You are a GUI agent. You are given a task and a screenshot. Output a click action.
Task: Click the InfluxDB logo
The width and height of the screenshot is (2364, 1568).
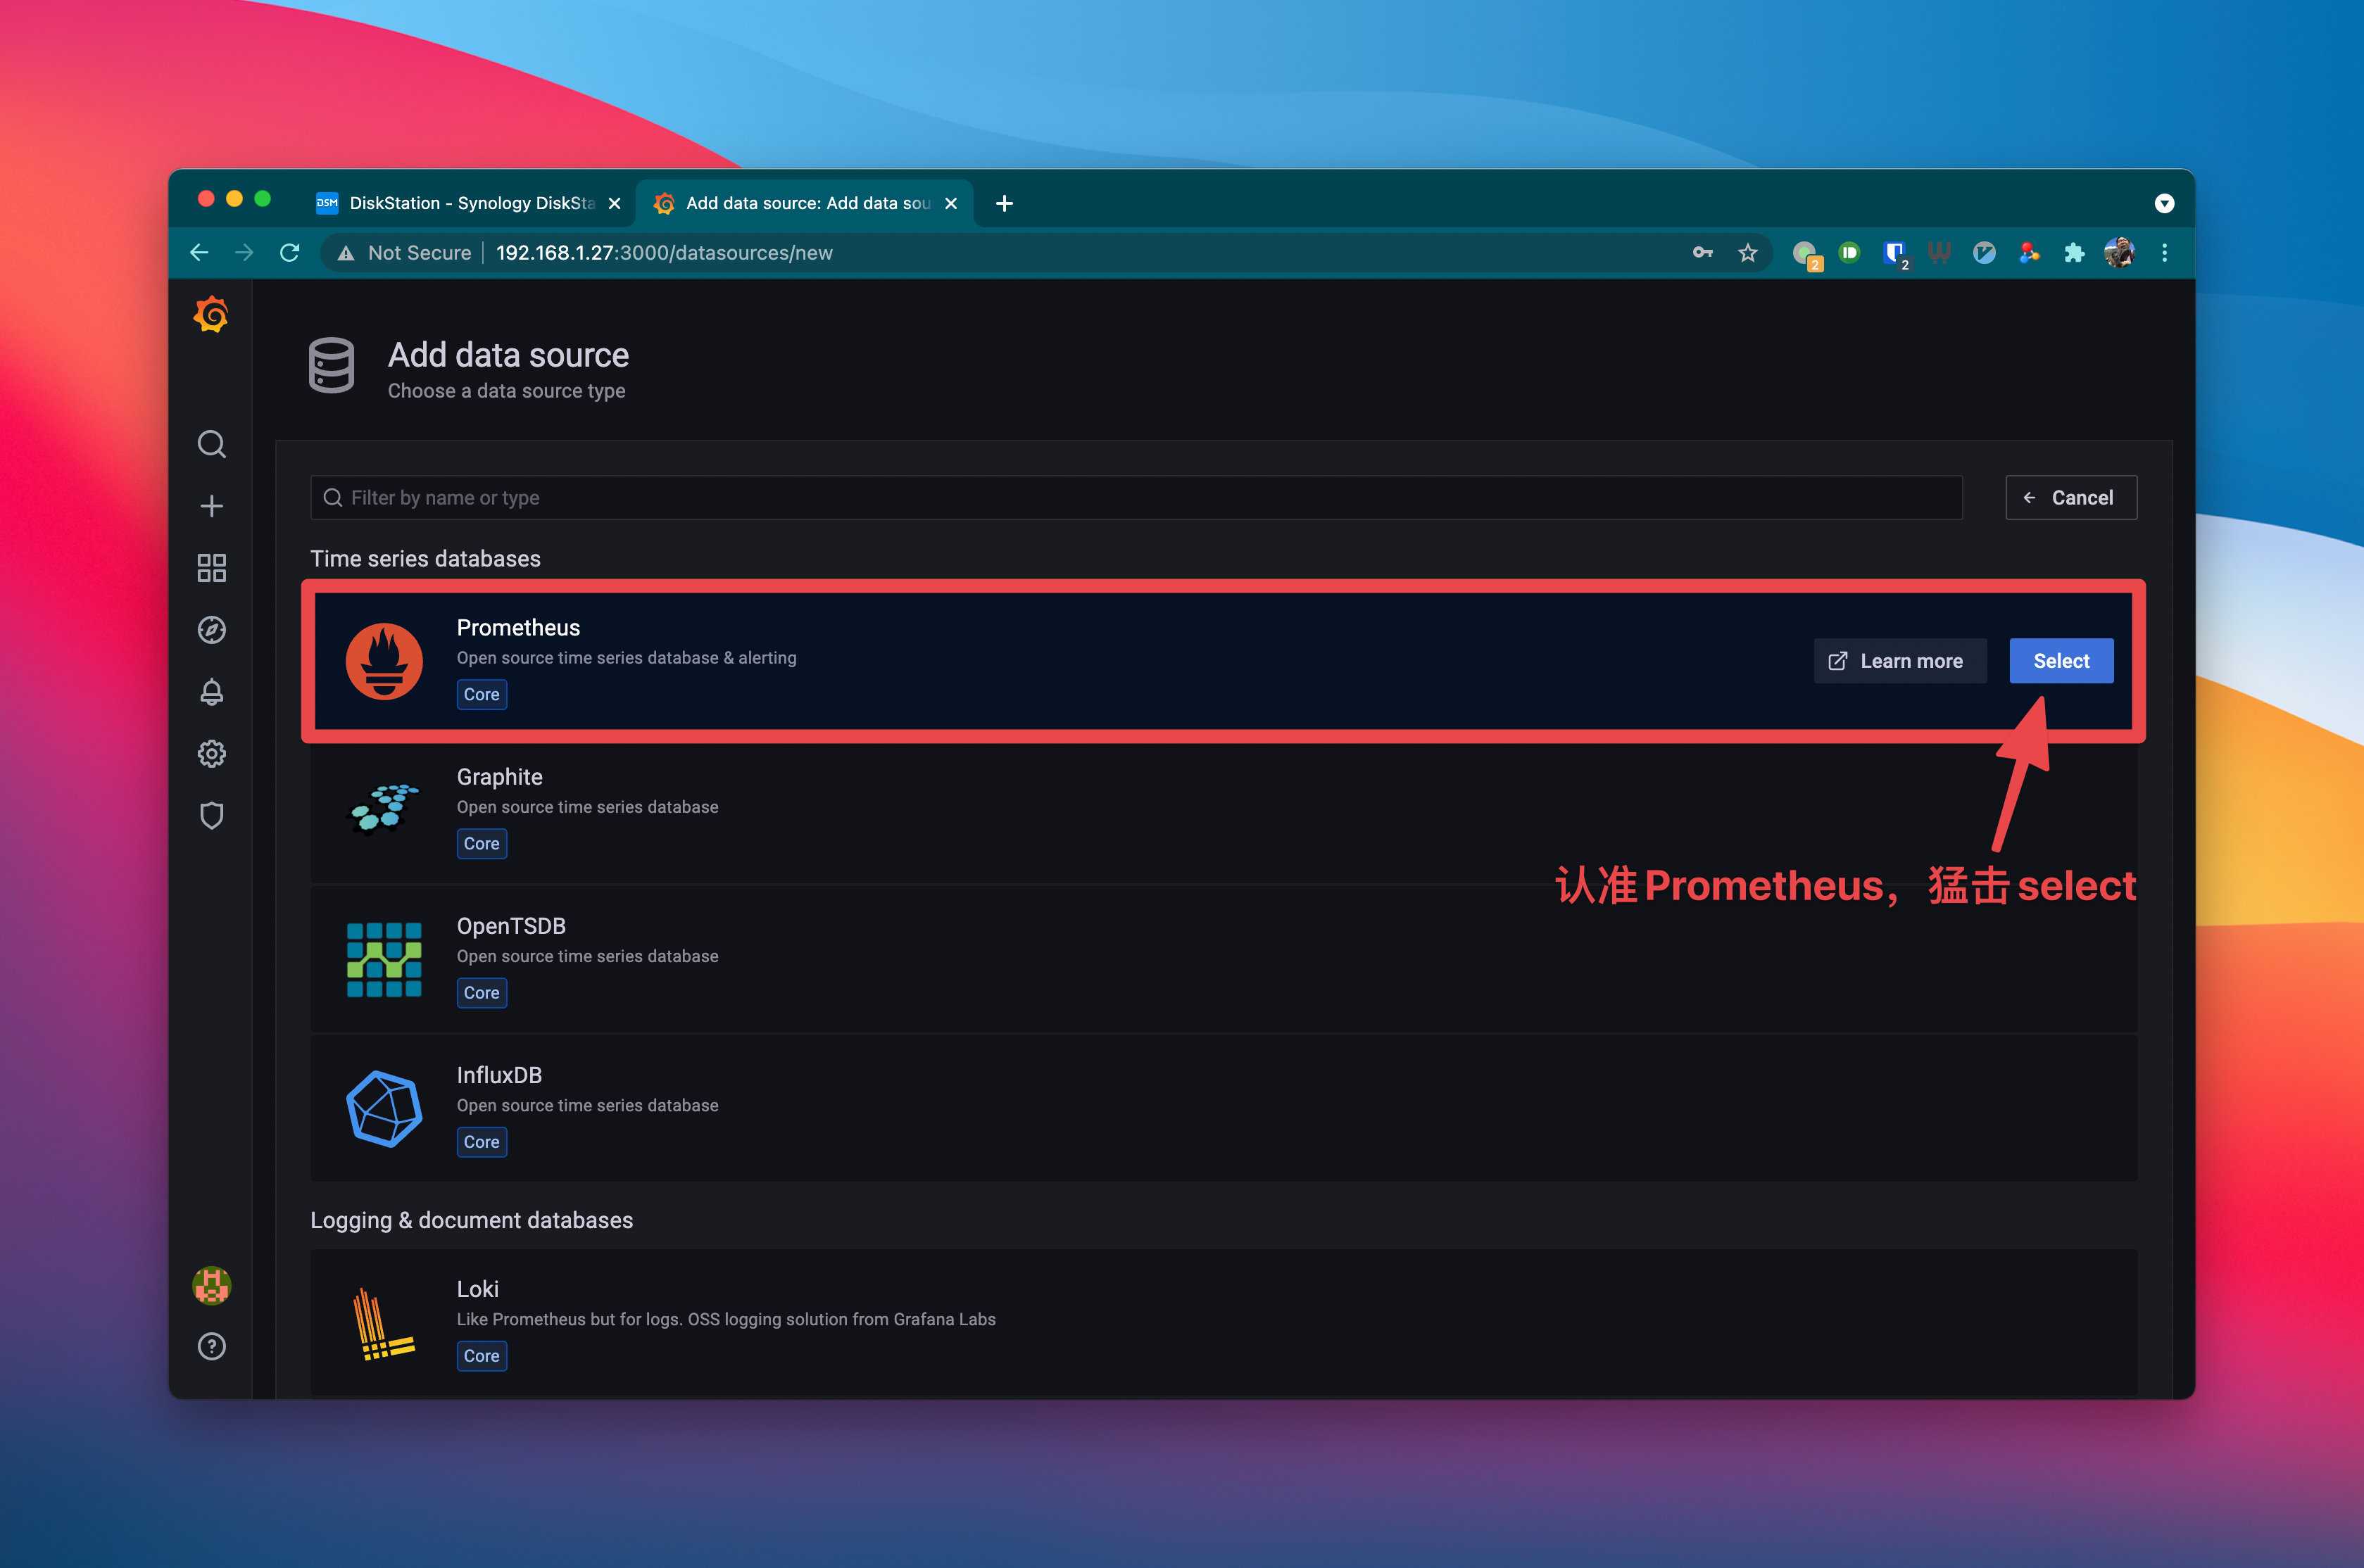384,1109
